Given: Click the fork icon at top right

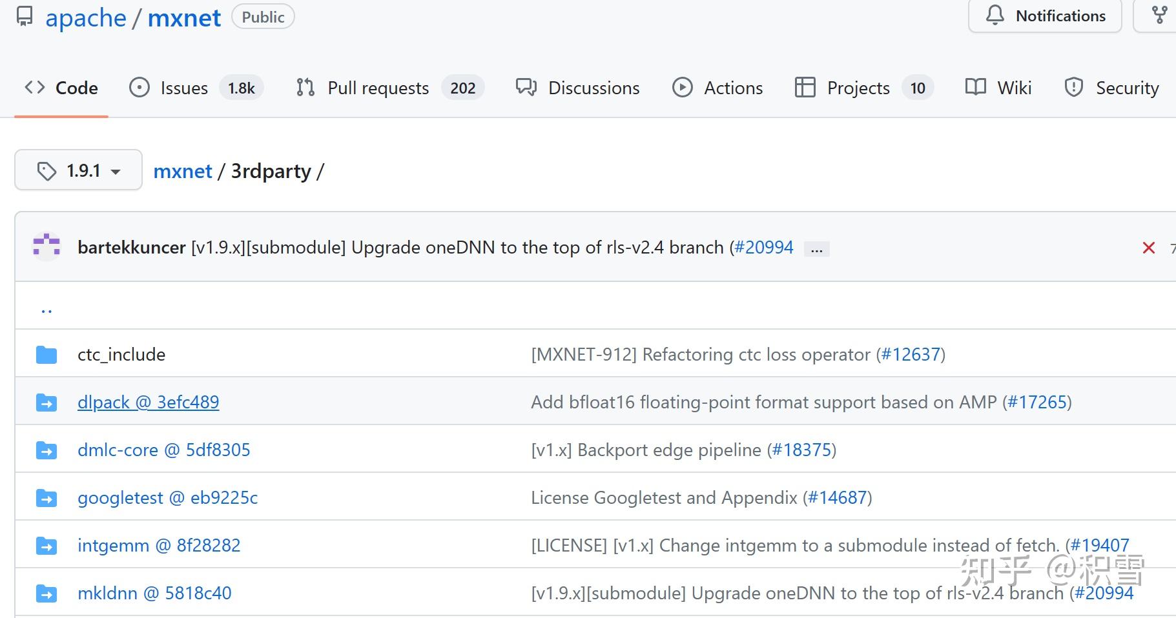Looking at the screenshot, I should point(1159,16).
